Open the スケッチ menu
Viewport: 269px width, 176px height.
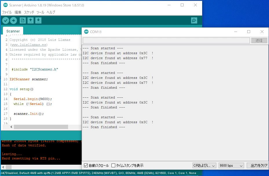[29, 12]
